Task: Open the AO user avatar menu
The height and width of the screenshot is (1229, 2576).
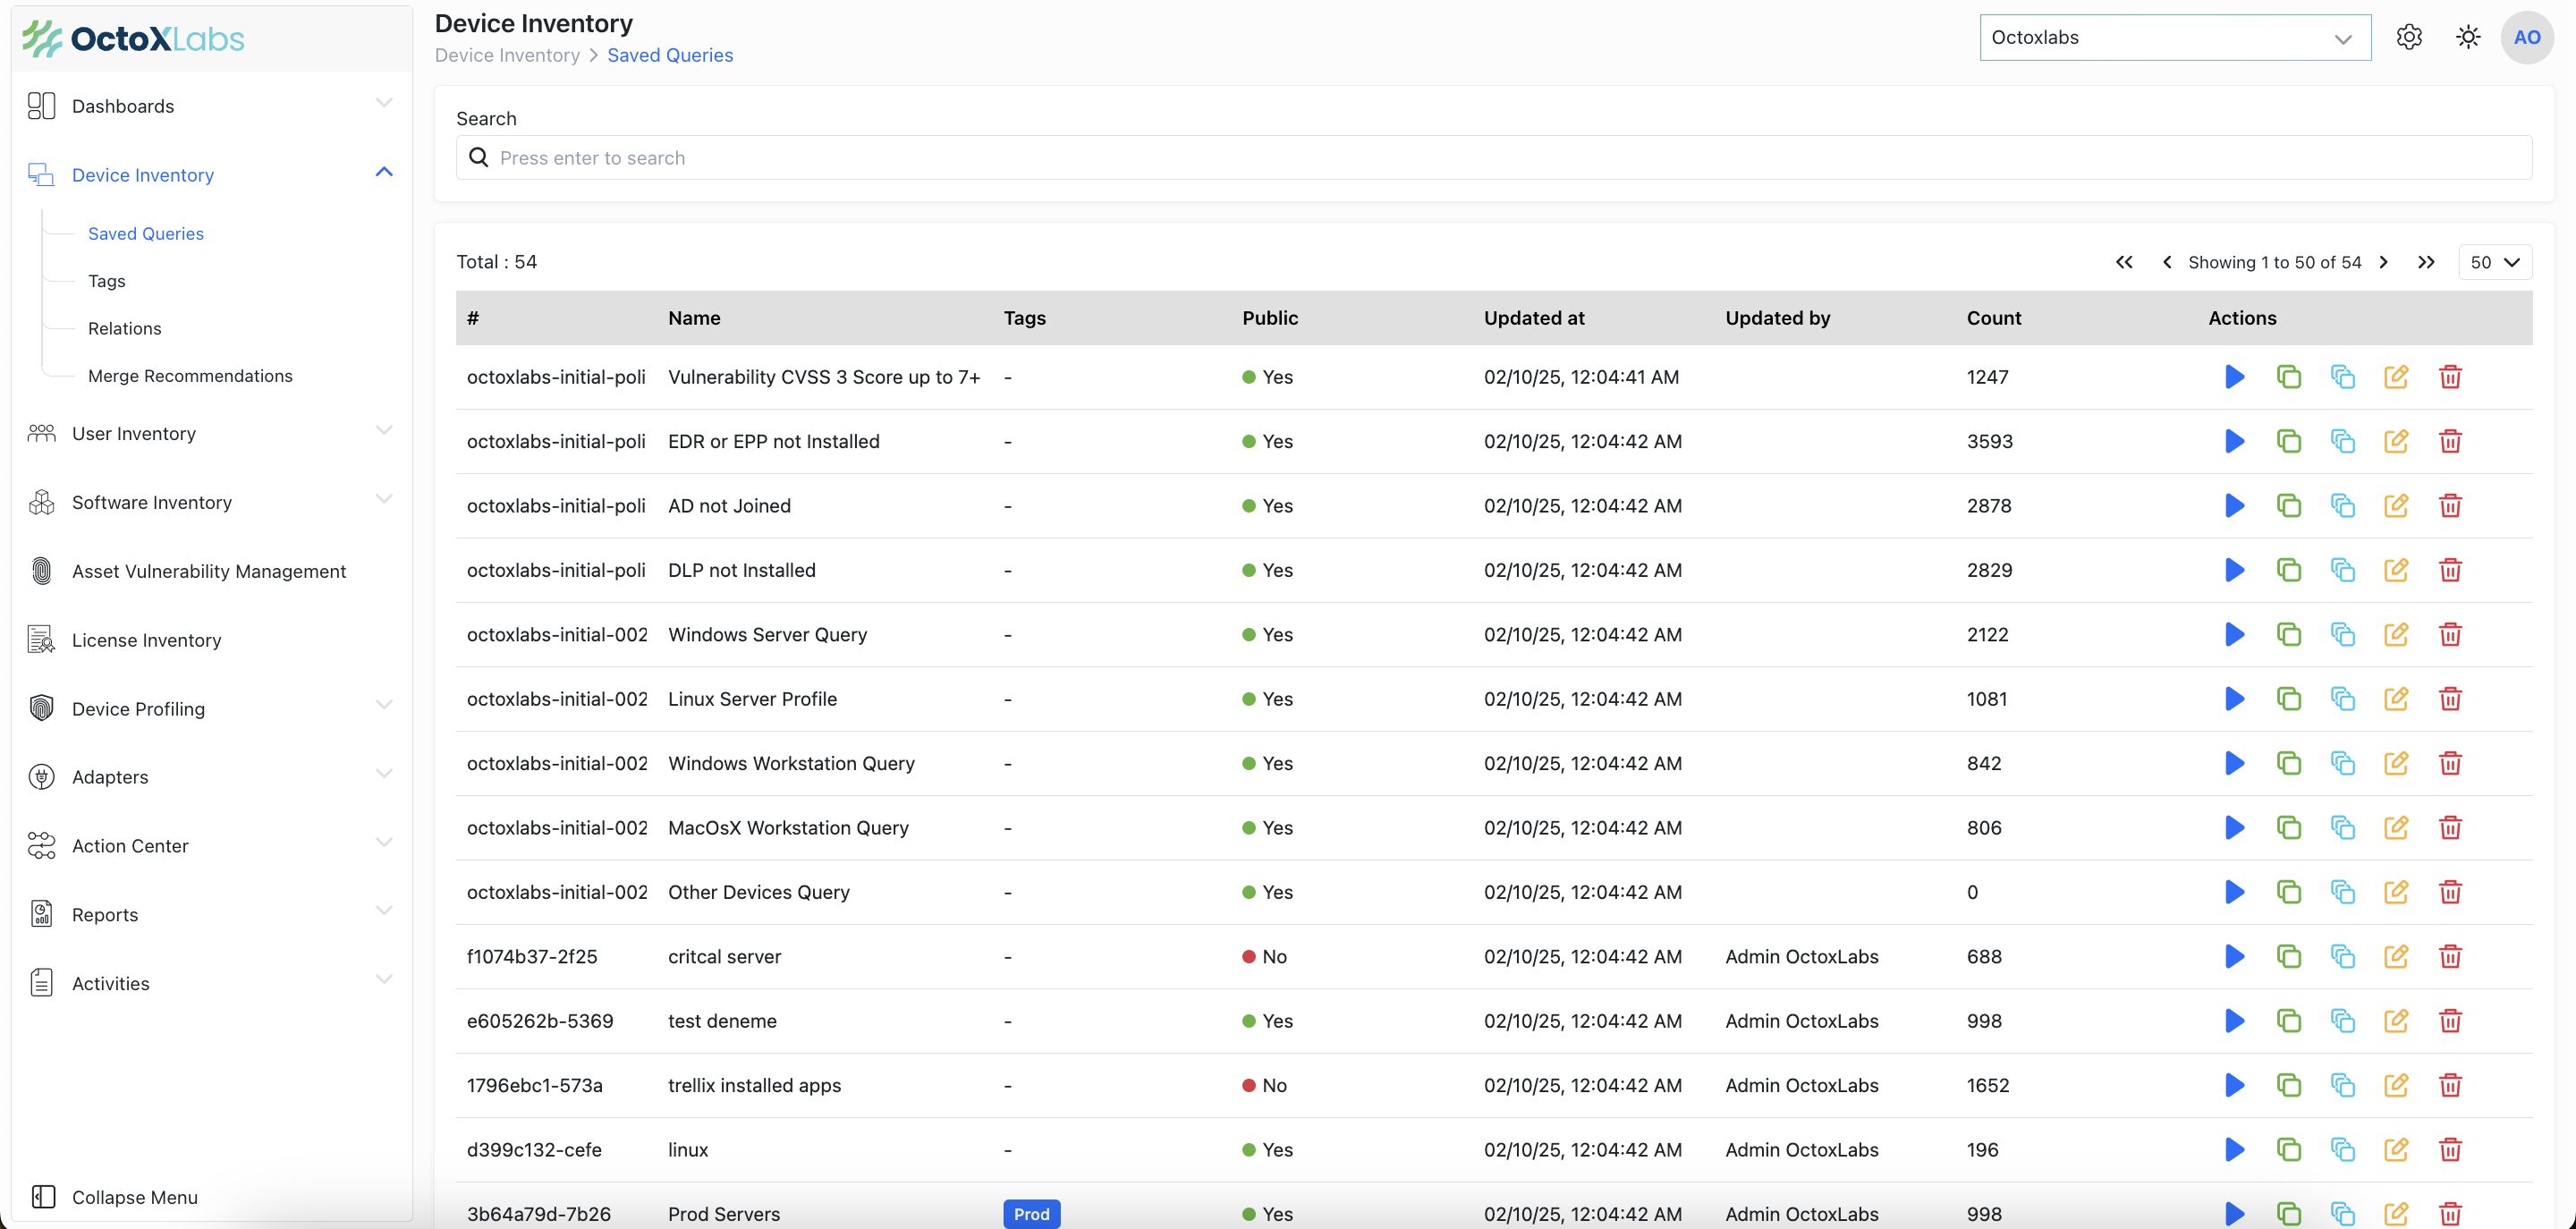Action: click(2526, 37)
